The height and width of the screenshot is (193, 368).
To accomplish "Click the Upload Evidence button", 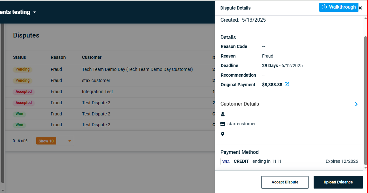I will (x=338, y=182).
